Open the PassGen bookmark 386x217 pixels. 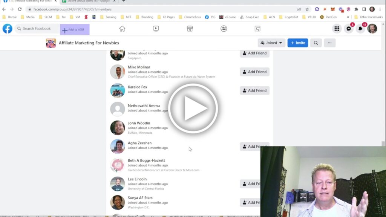click(328, 17)
